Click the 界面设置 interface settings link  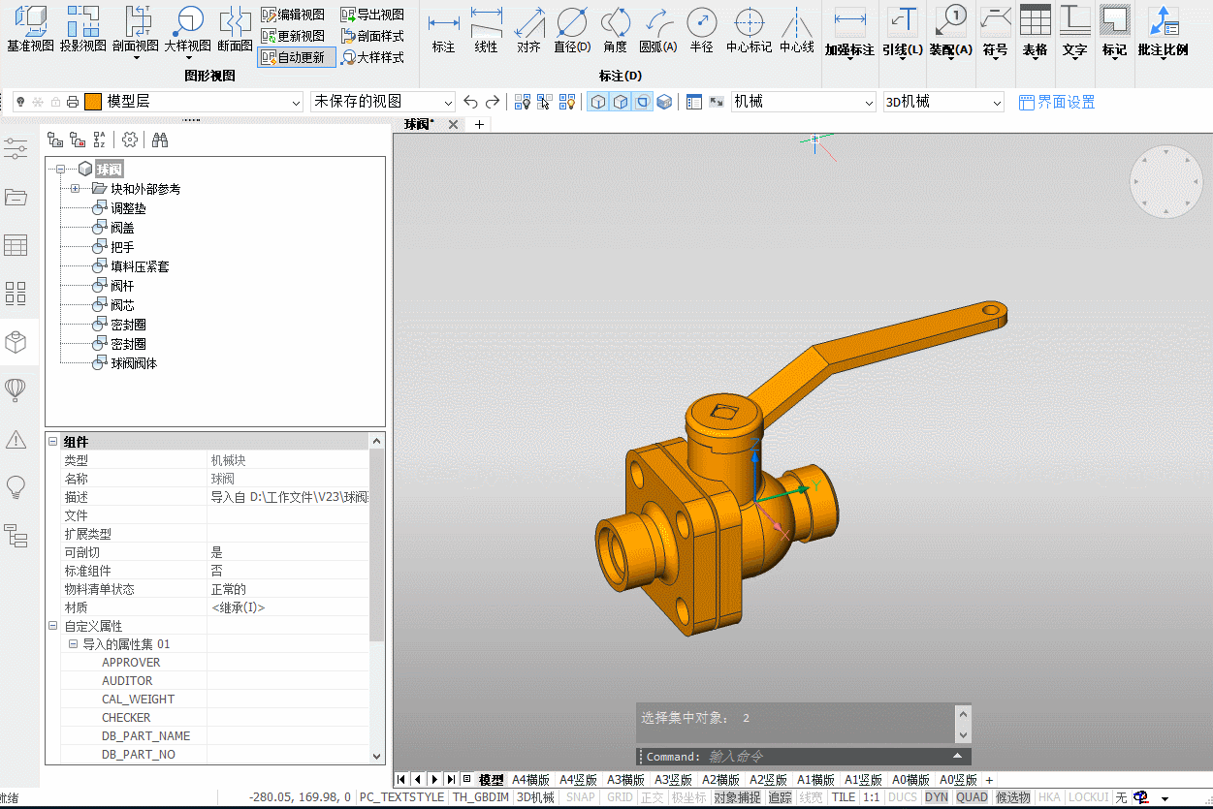pyautogui.click(x=1057, y=102)
